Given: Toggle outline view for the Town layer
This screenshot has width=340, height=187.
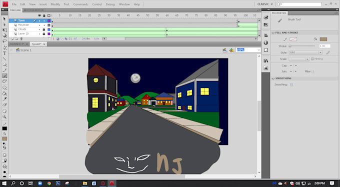Looking at the screenshot, I should (49, 20).
